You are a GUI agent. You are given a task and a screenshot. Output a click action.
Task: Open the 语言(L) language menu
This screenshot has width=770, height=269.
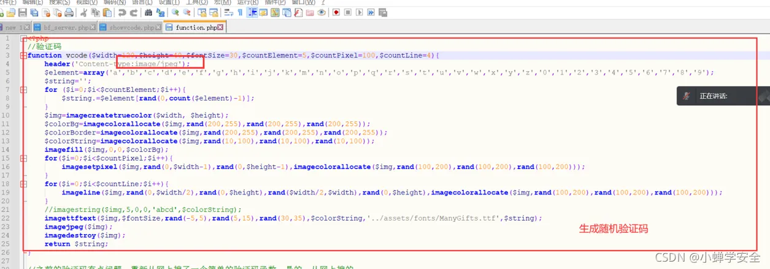(x=142, y=2)
